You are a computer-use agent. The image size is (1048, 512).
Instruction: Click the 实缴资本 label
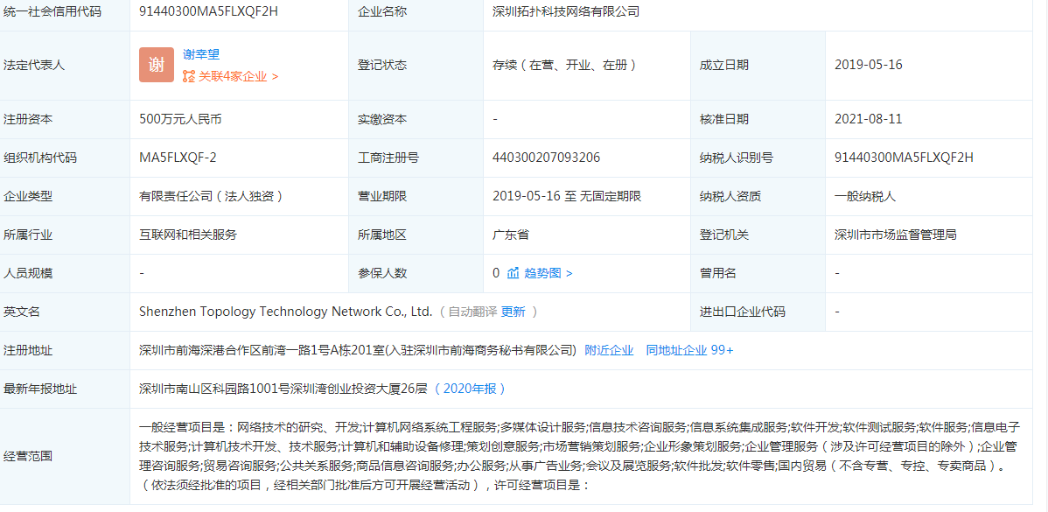382,119
